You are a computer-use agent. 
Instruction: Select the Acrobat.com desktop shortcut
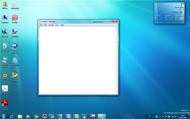pos(5,90)
